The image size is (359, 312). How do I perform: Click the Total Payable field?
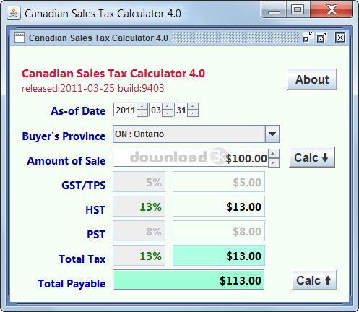click(x=189, y=280)
